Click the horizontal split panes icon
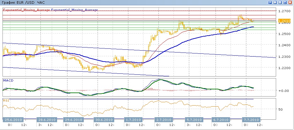Viewport: 294px width, 130px height. 280,2
